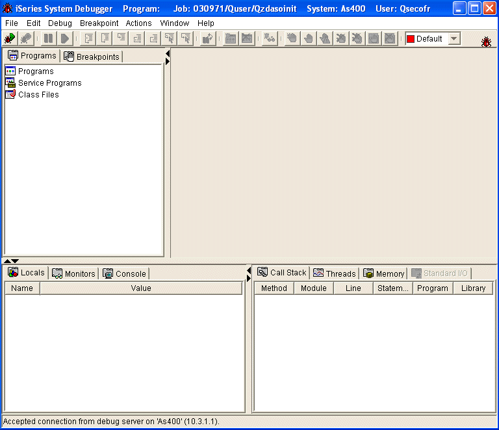499x430 pixels.
Task: Click the red ladybug icon at toolbar's right end
Action: click(486, 42)
